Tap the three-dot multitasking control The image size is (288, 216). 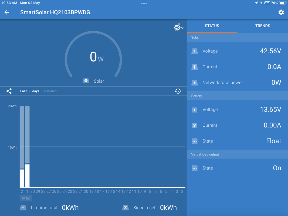coord(144,3)
